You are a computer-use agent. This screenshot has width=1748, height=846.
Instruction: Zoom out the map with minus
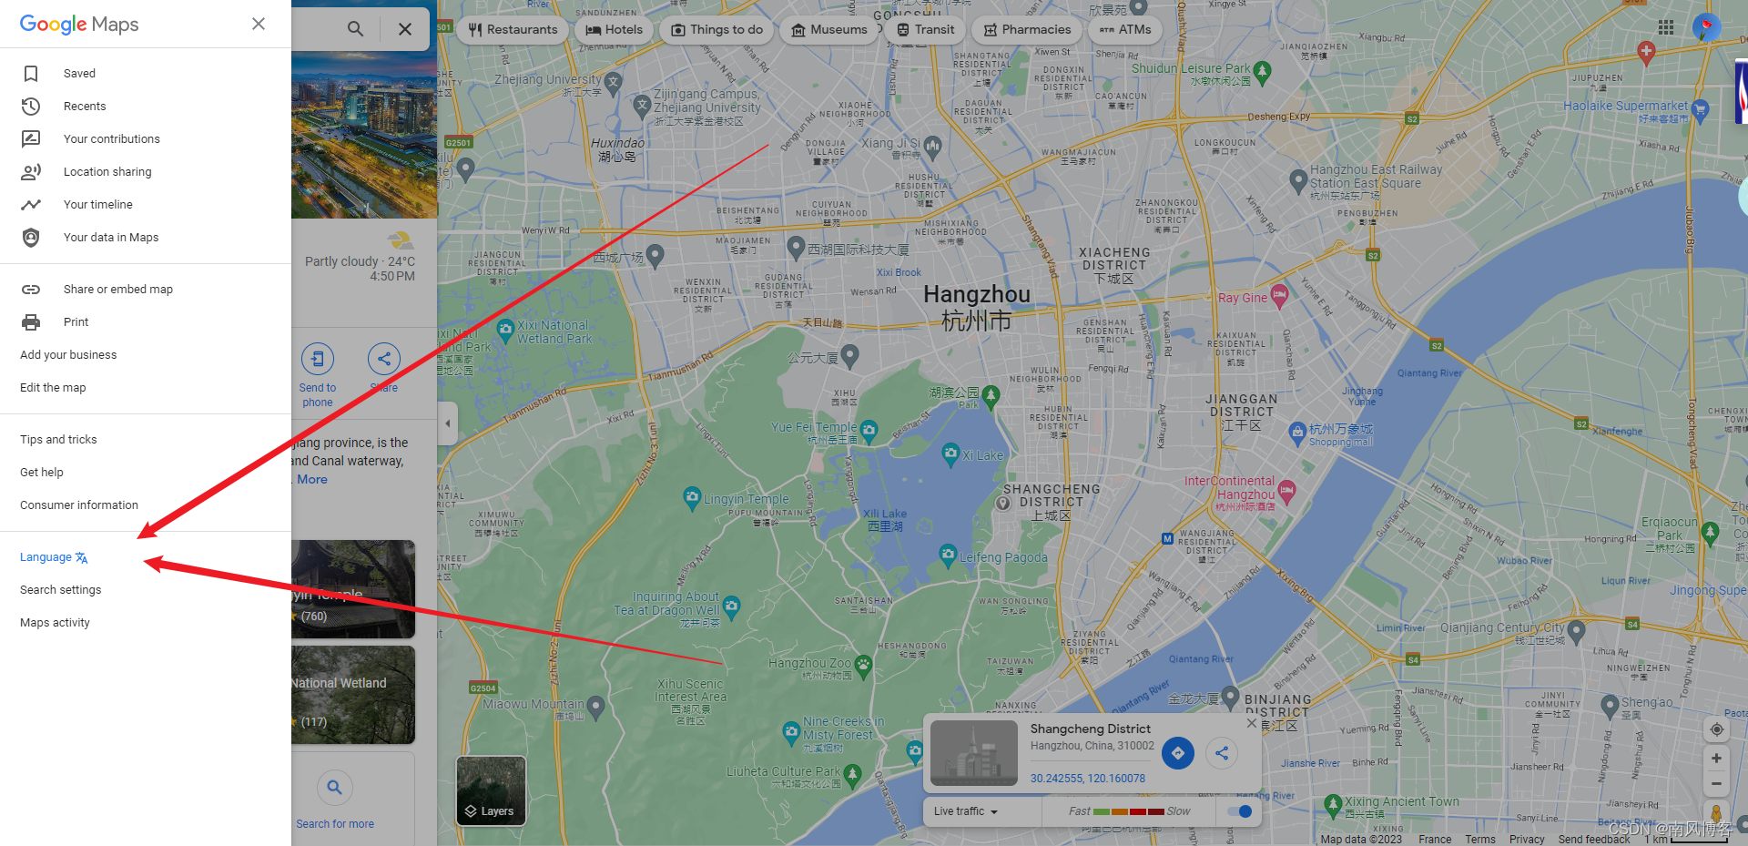click(1716, 784)
